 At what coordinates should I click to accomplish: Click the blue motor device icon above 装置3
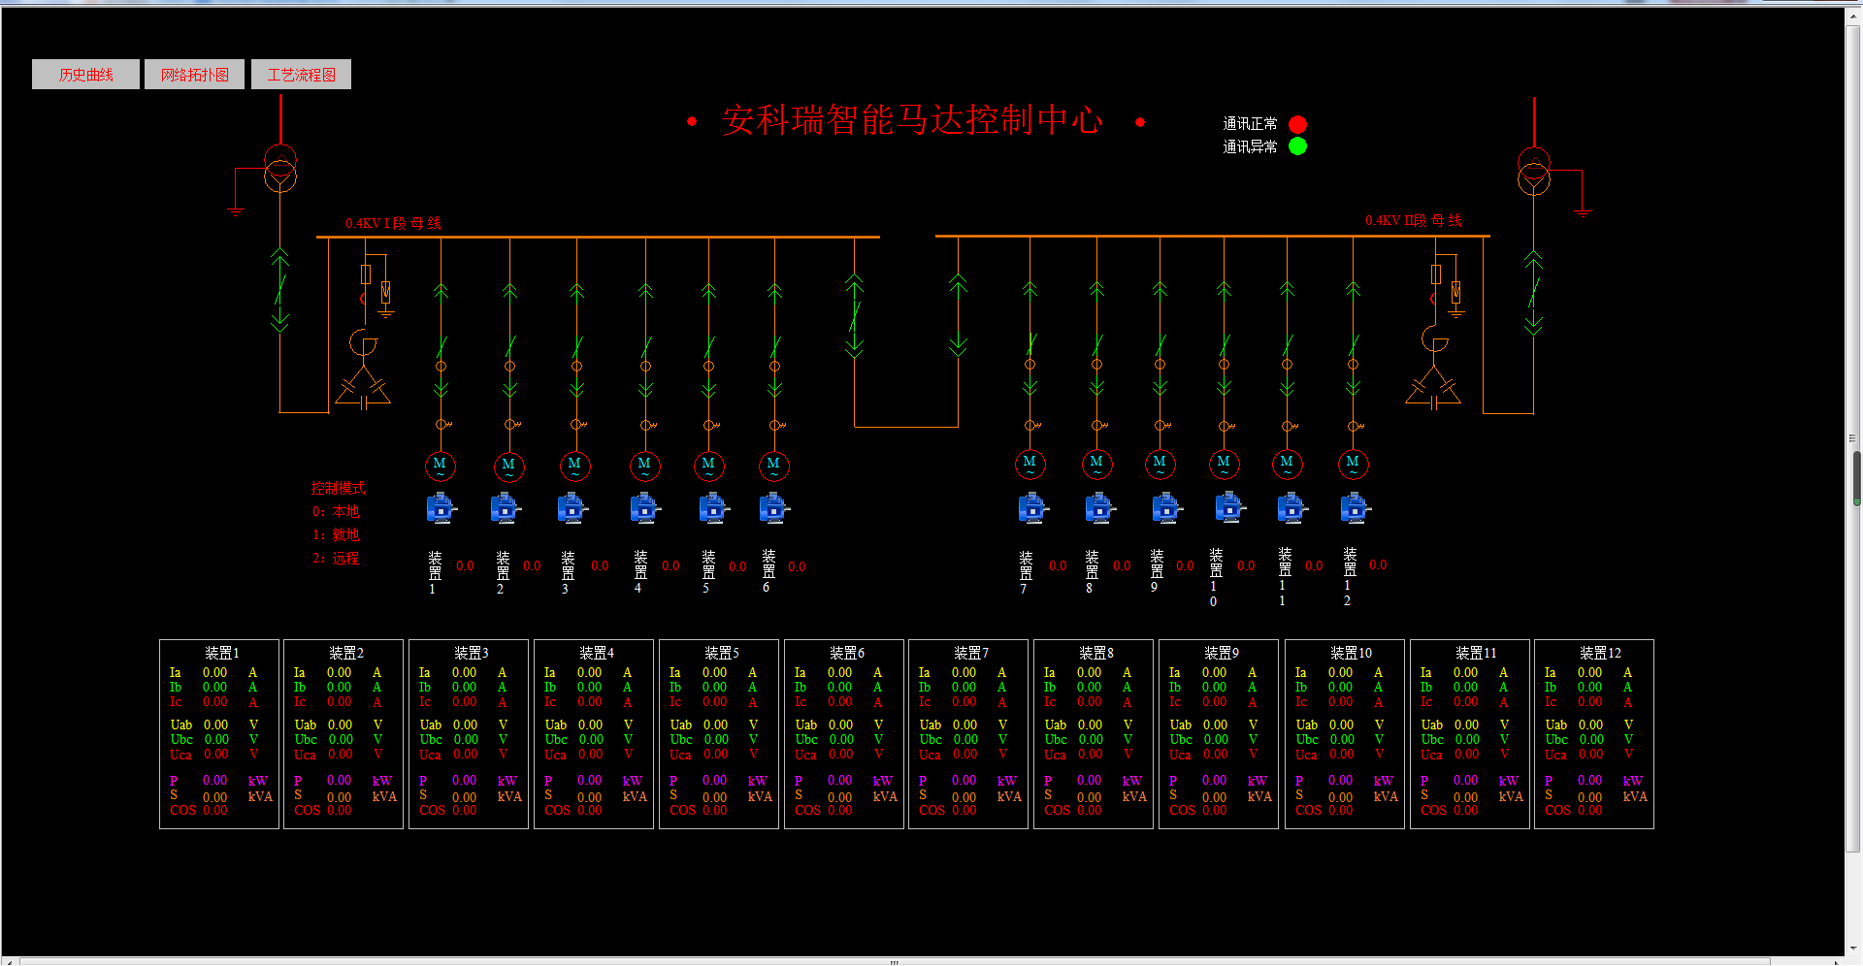click(572, 508)
